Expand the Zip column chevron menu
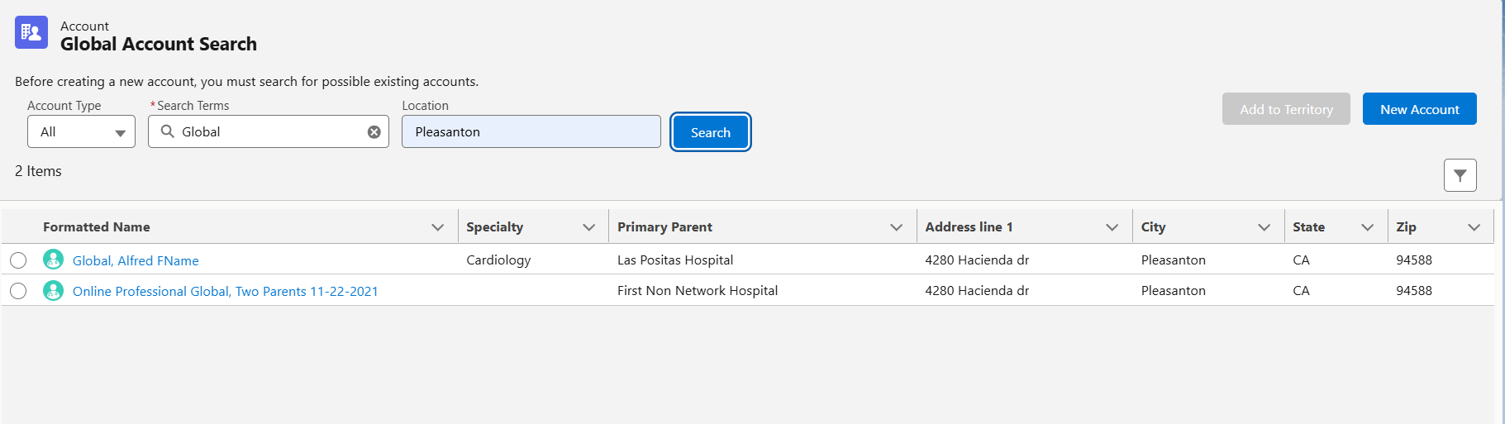Image resolution: width=1505 pixels, height=424 pixels. point(1474,227)
